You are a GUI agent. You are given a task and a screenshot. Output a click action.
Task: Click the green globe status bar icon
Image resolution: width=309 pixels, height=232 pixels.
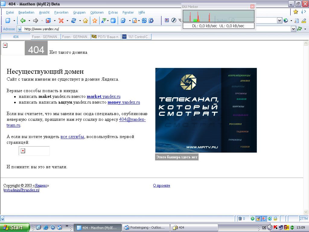click(253, 219)
